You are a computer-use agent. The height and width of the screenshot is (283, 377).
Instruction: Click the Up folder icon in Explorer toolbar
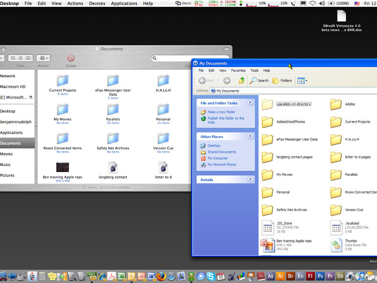(x=241, y=80)
